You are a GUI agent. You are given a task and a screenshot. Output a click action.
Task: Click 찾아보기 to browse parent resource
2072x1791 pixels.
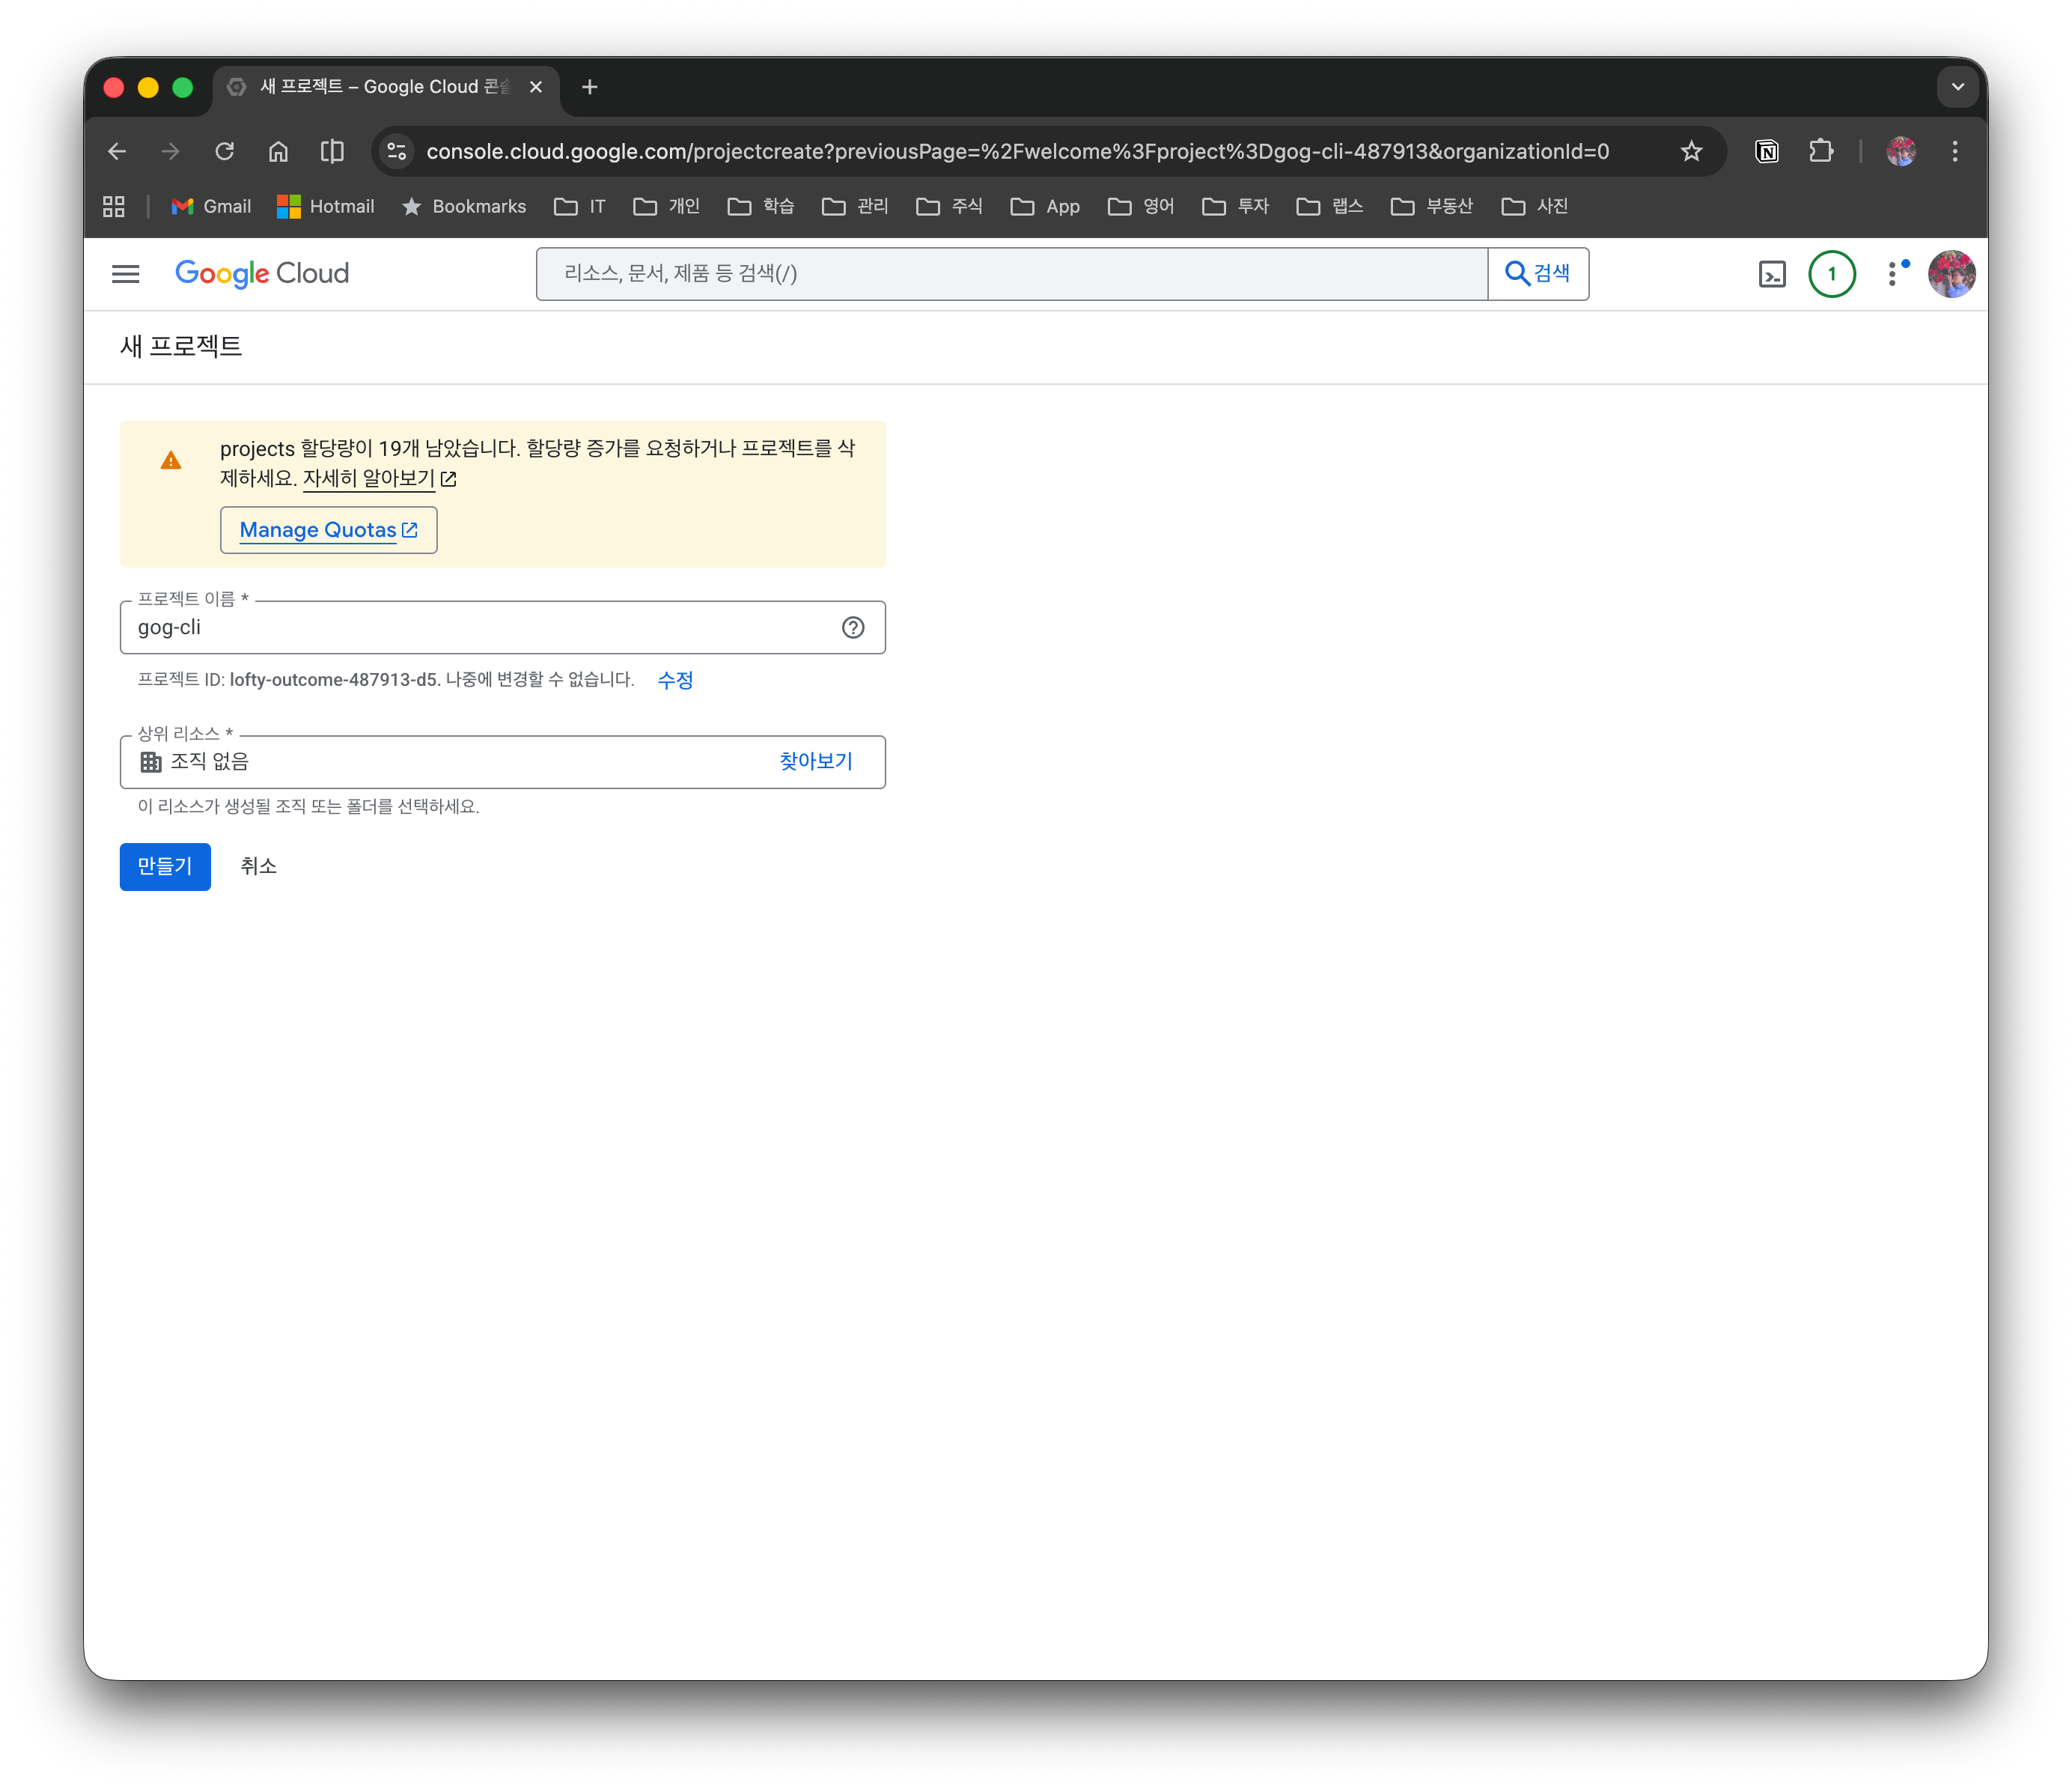click(x=816, y=762)
